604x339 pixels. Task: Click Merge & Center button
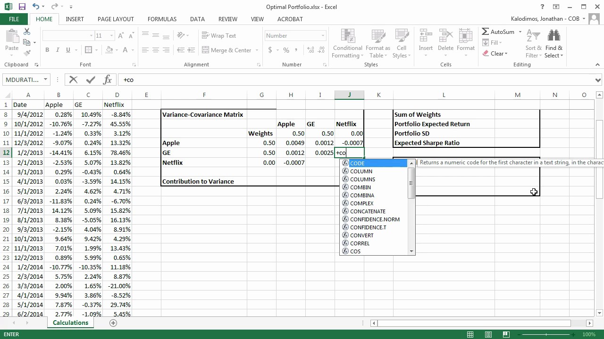(227, 50)
